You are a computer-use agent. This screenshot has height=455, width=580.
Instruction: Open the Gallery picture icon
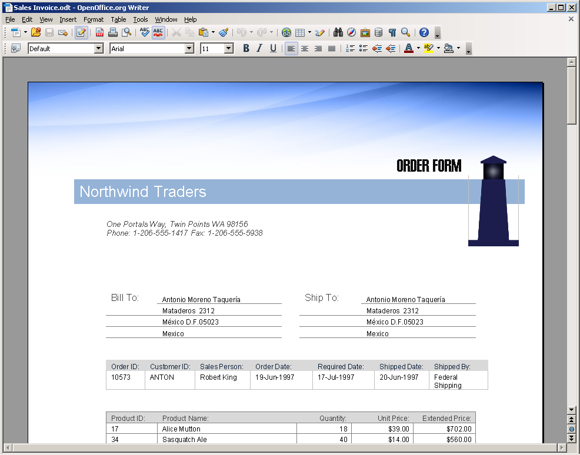(365, 33)
